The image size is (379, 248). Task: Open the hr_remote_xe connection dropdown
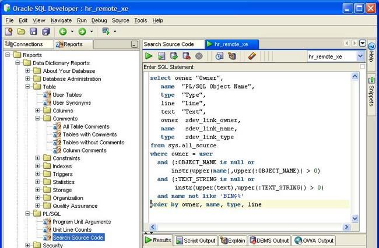coord(360,56)
